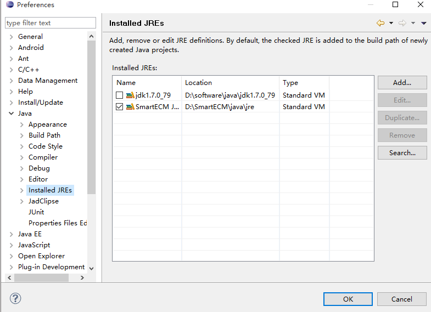Uncheck the SmartECM JRE checkbox
Viewport: 431px width, 312px height.
click(x=119, y=107)
